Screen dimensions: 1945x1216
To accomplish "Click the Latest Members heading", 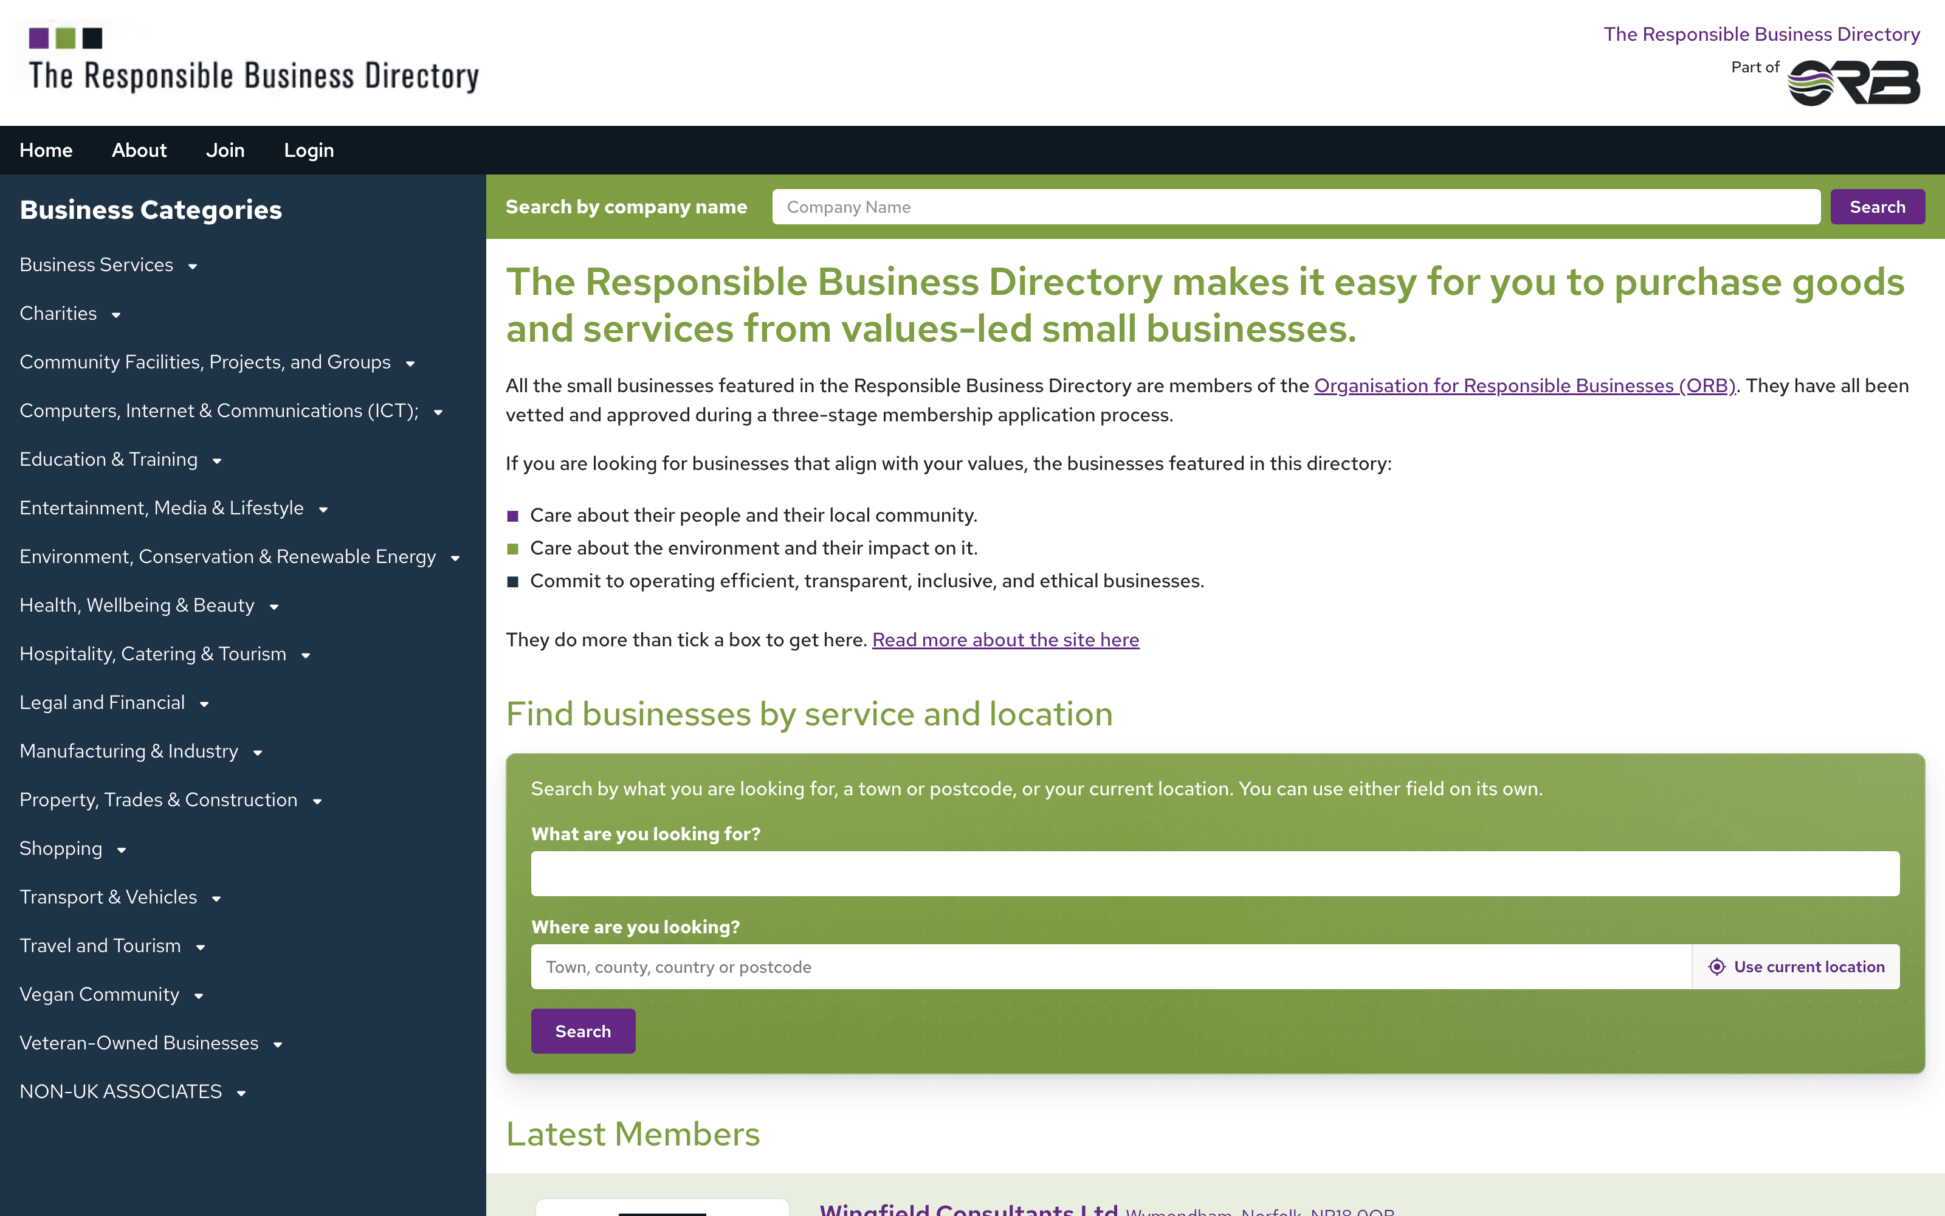I will tap(633, 1134).
